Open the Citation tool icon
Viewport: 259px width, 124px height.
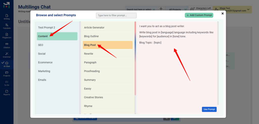click(x=7, y=45)
